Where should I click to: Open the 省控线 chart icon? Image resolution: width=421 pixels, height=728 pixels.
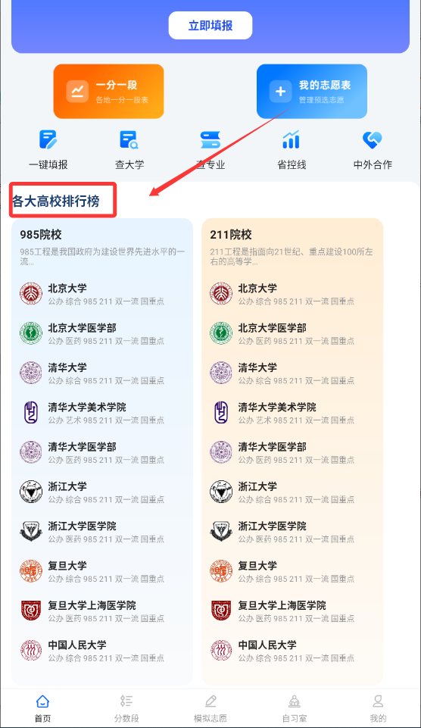[291, 139]
